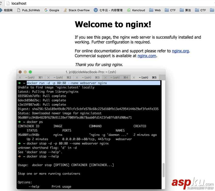Open the CTF folder right of 算法
This screenshot has height=191, width=215.
(x=200, y=10)
